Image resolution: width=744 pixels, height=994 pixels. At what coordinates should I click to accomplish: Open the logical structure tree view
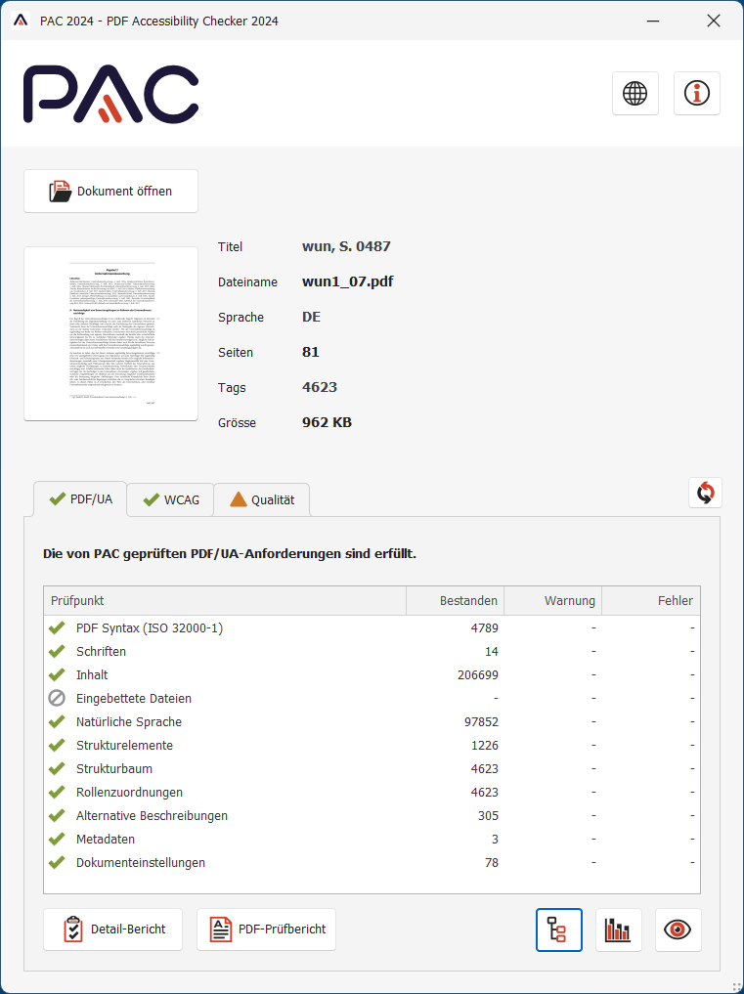558,929
